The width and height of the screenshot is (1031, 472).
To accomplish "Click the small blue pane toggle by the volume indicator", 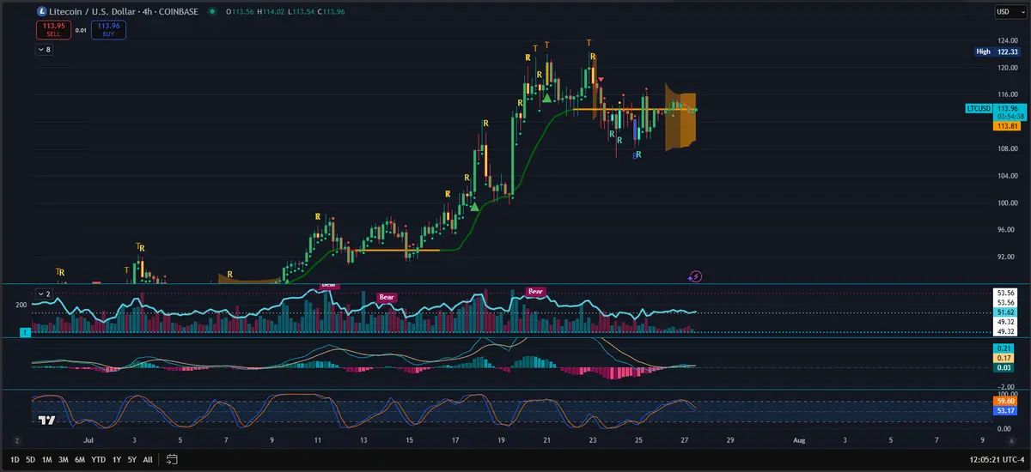I will (x=25, y=331).
